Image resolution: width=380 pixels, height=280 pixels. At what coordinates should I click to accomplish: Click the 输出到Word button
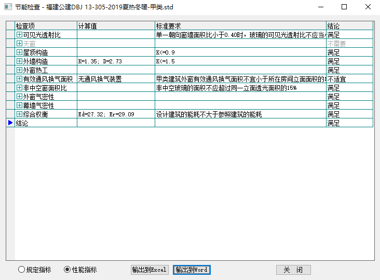tap(192, 270)
